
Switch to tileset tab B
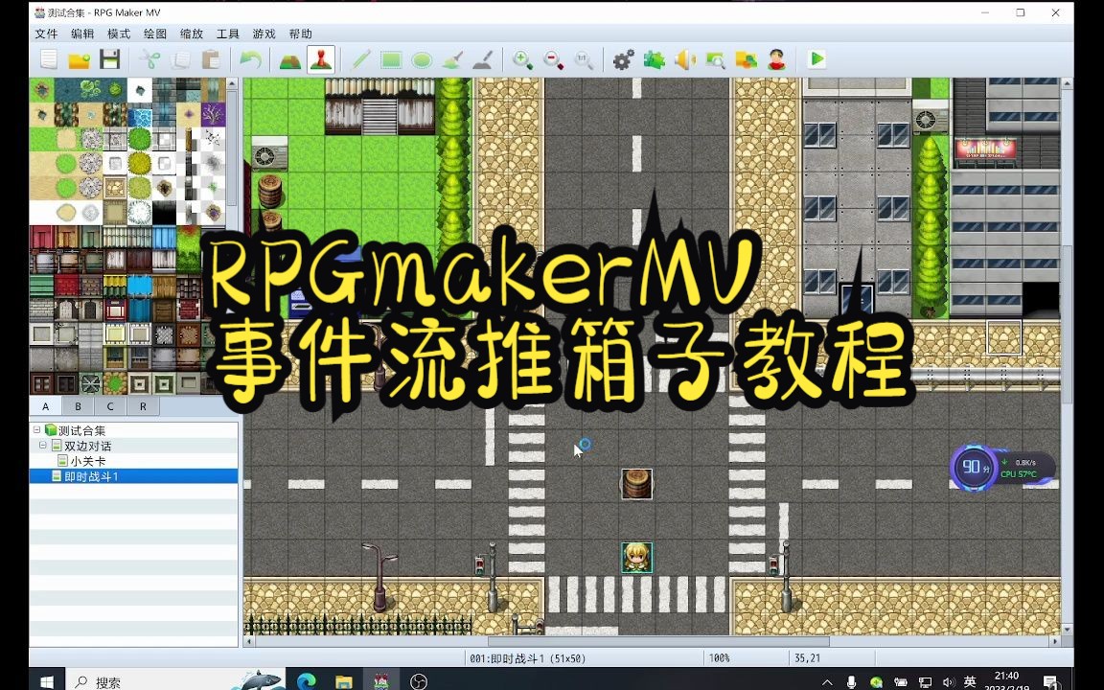[x=78, y=406]
